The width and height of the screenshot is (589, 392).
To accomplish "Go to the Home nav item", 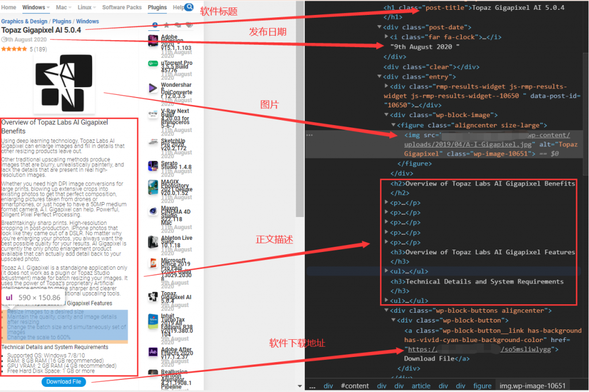I will point(9,7).
